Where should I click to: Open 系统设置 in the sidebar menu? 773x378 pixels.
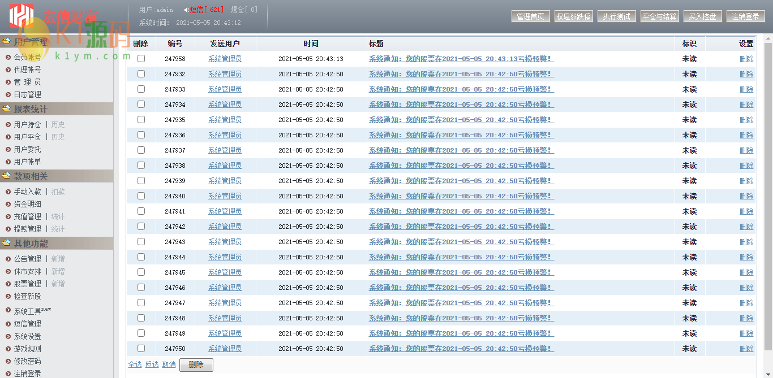coord(27,336)
